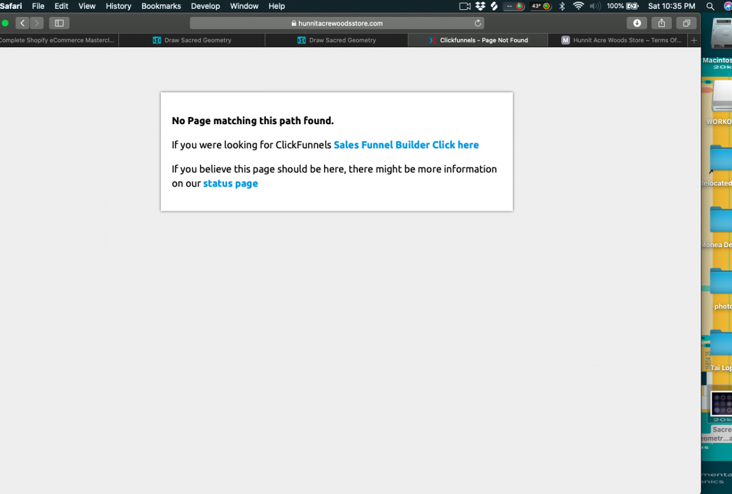The height and width of the screenshot is (494, 732).
Task: Open the Share button in the toolbar
Action: (x=661, y=23)
